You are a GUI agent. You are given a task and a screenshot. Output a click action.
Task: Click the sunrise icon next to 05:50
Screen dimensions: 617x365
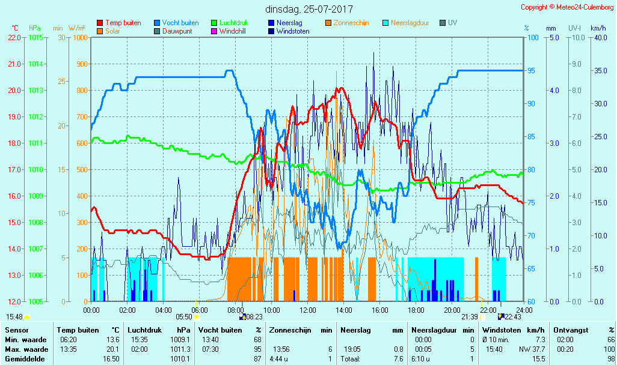(x=197, y=317)
